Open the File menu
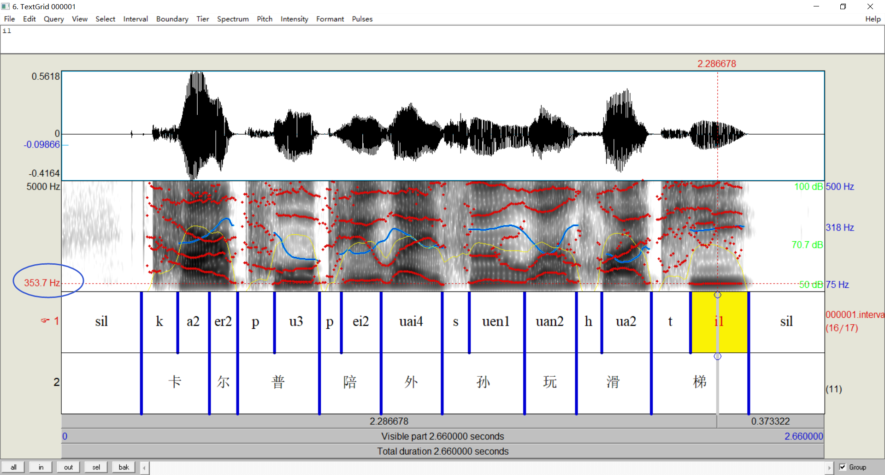Viewport: 885px width, 475px height. click(x=9, y=19)
